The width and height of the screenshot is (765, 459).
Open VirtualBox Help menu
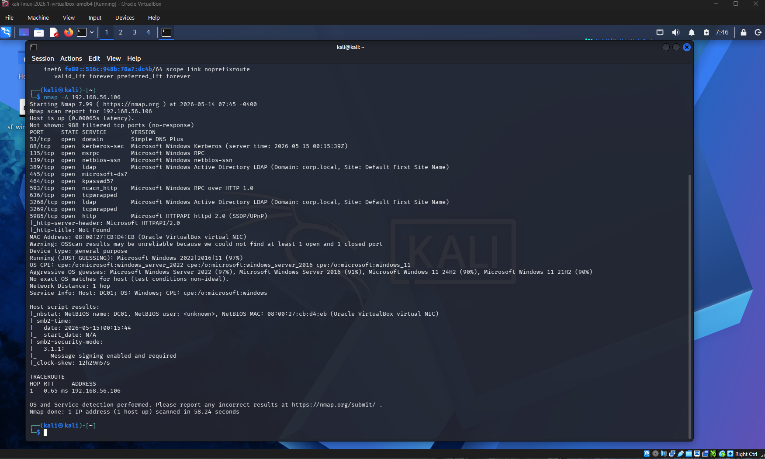(154, 18)
